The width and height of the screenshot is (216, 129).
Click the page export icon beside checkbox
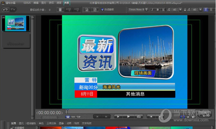click(x=95, y=10)
